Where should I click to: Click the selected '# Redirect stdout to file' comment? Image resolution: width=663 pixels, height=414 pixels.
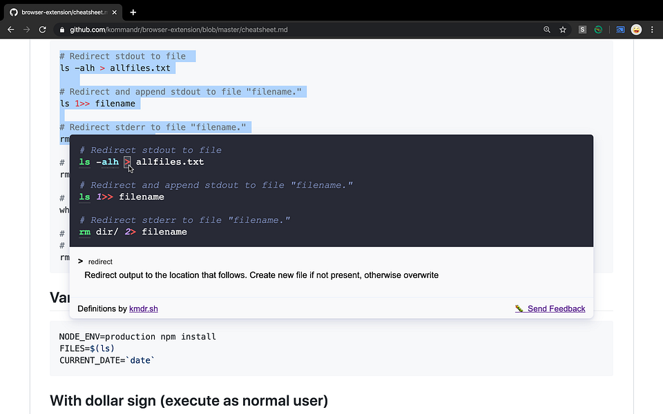pyautogui.click(x=123, y=56)
